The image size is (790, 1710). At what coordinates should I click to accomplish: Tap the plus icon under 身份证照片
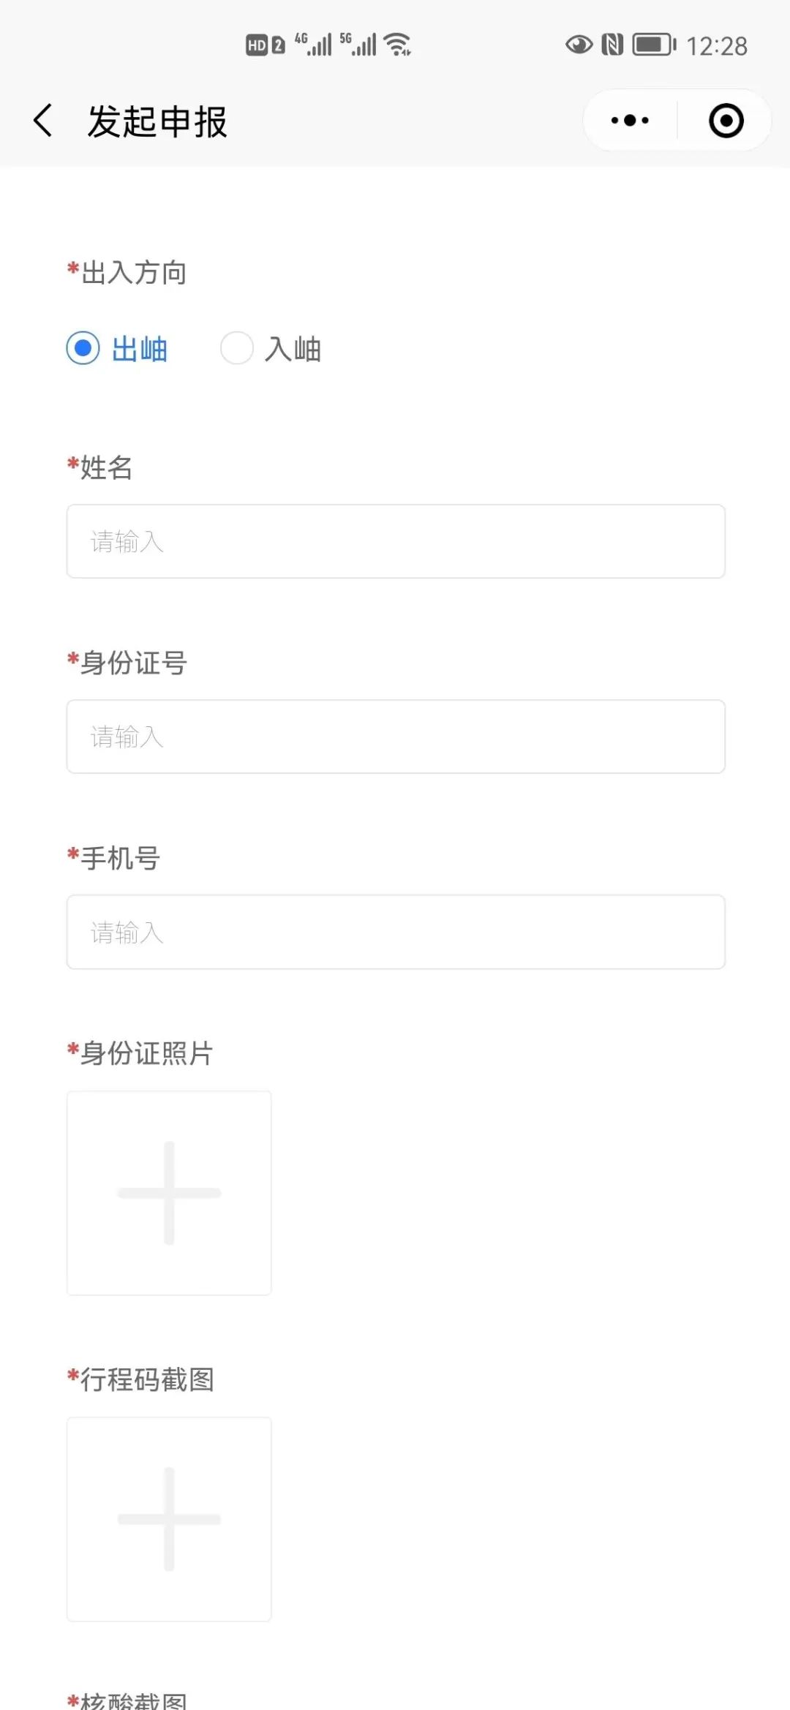coord(169,1193)
